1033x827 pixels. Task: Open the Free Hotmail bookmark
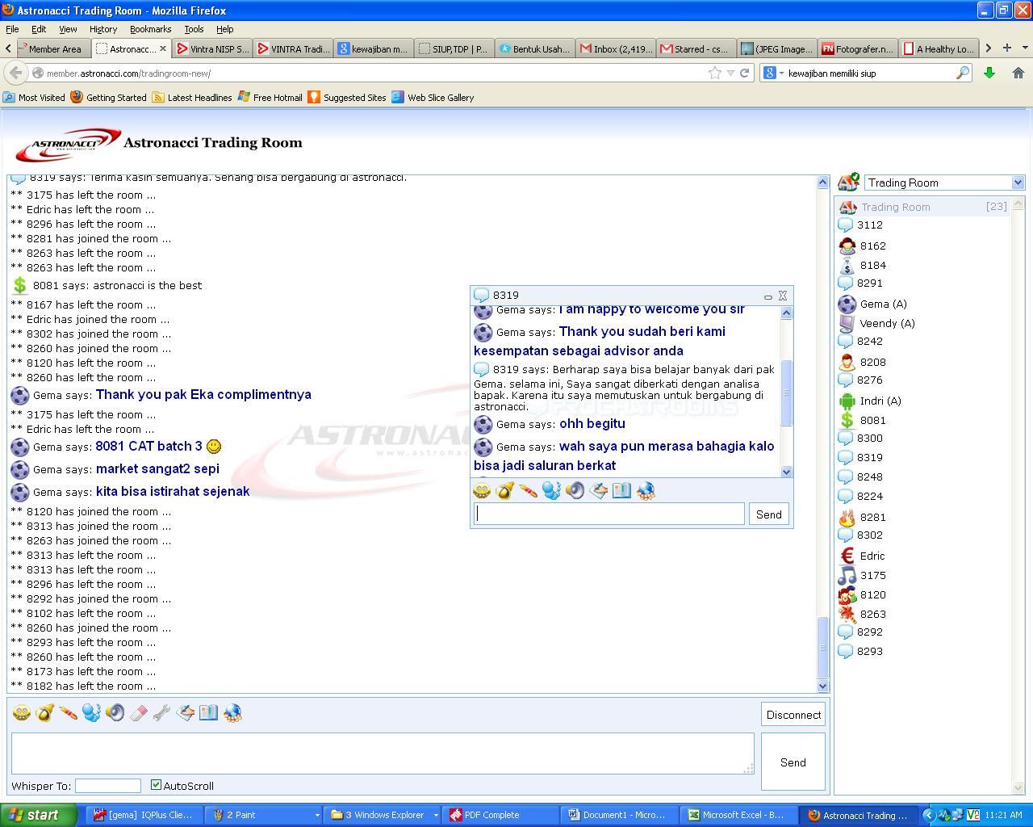[x=270, y=97]
